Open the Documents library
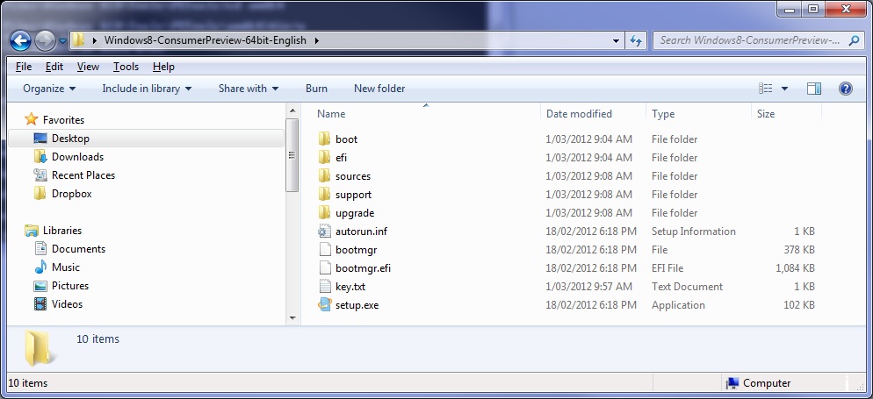Viewport: 873px width, 399px height. pyautogui.click(x=78, y=248)
